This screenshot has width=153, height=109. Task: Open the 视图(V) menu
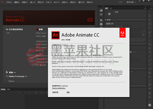pos(25,2)
